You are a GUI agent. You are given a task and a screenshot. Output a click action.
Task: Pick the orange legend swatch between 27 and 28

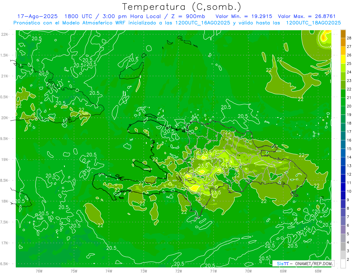pyautogui.click(x=343, y=42)
